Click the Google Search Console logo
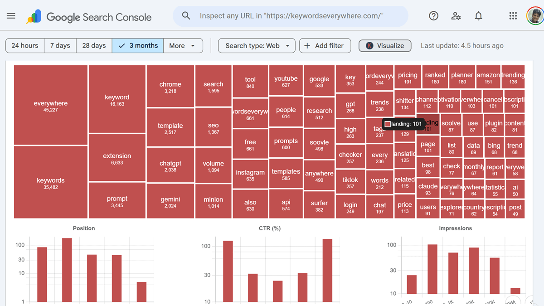The image size is (544, 306). [89, 17]
